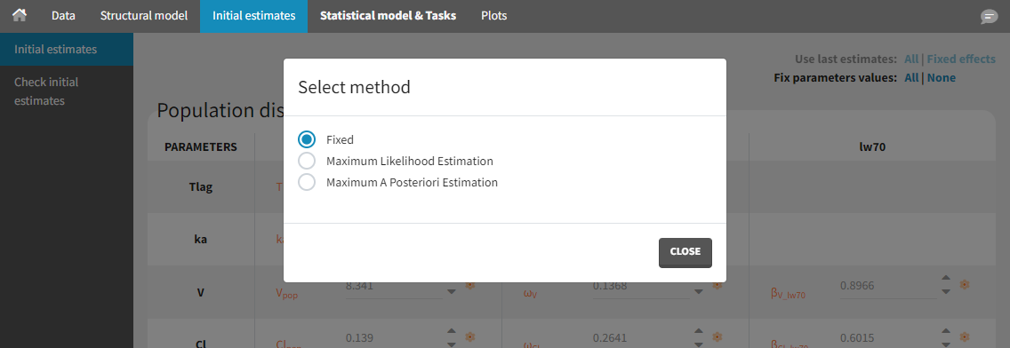
Task: Decrease omega_V value with down arrow
Action: coord(698,291)
